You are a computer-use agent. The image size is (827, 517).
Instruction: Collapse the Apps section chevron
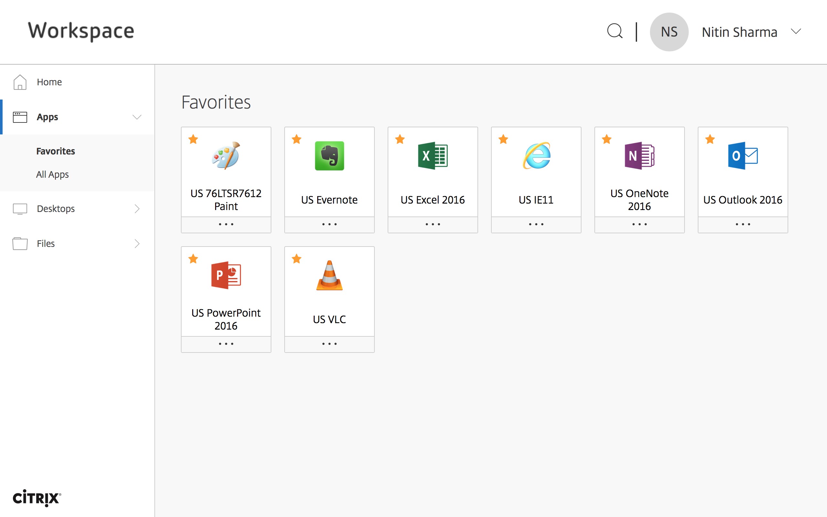pyautogui.click(x=137, y=117)
